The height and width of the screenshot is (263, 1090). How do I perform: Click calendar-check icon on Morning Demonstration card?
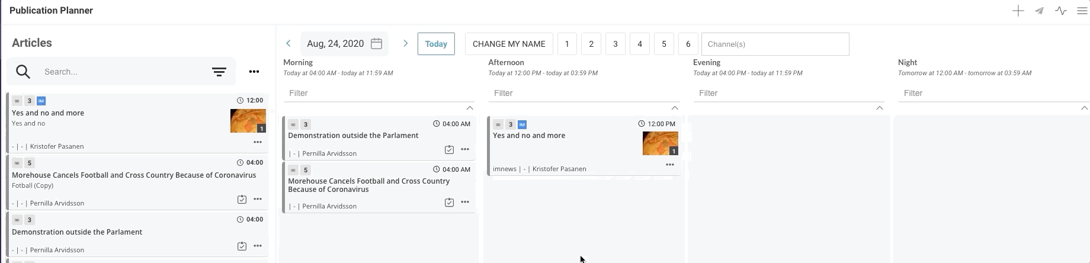[x=449, y=150]
